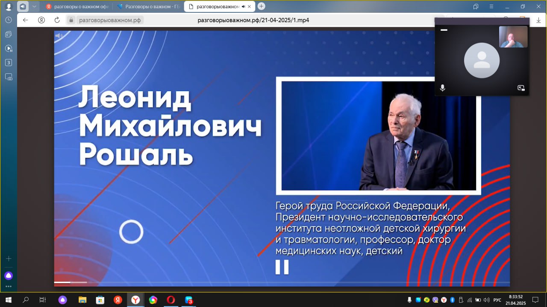Viewport: 547px width, 307px height.
Task: Mute audio via the speaker button
Action: click(x=22, y=6)
